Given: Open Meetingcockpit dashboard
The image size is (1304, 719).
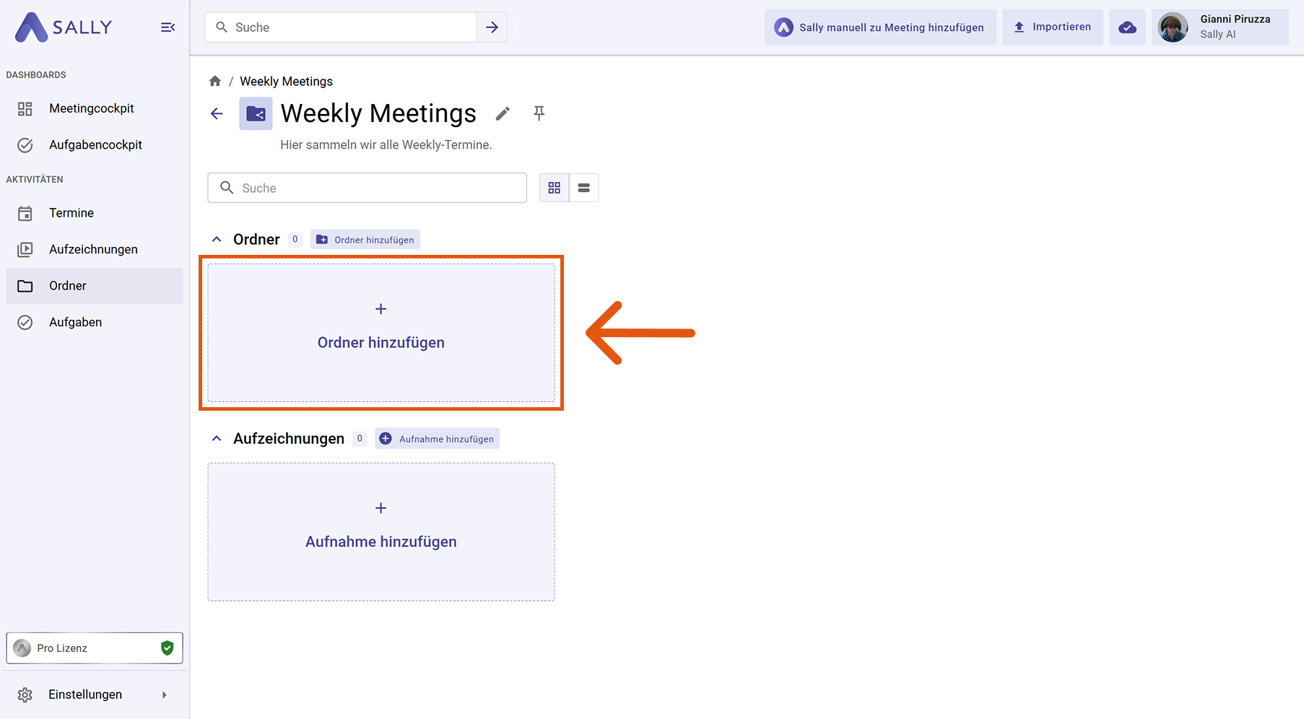Looking at the screenshot, I should coord(91,108).
